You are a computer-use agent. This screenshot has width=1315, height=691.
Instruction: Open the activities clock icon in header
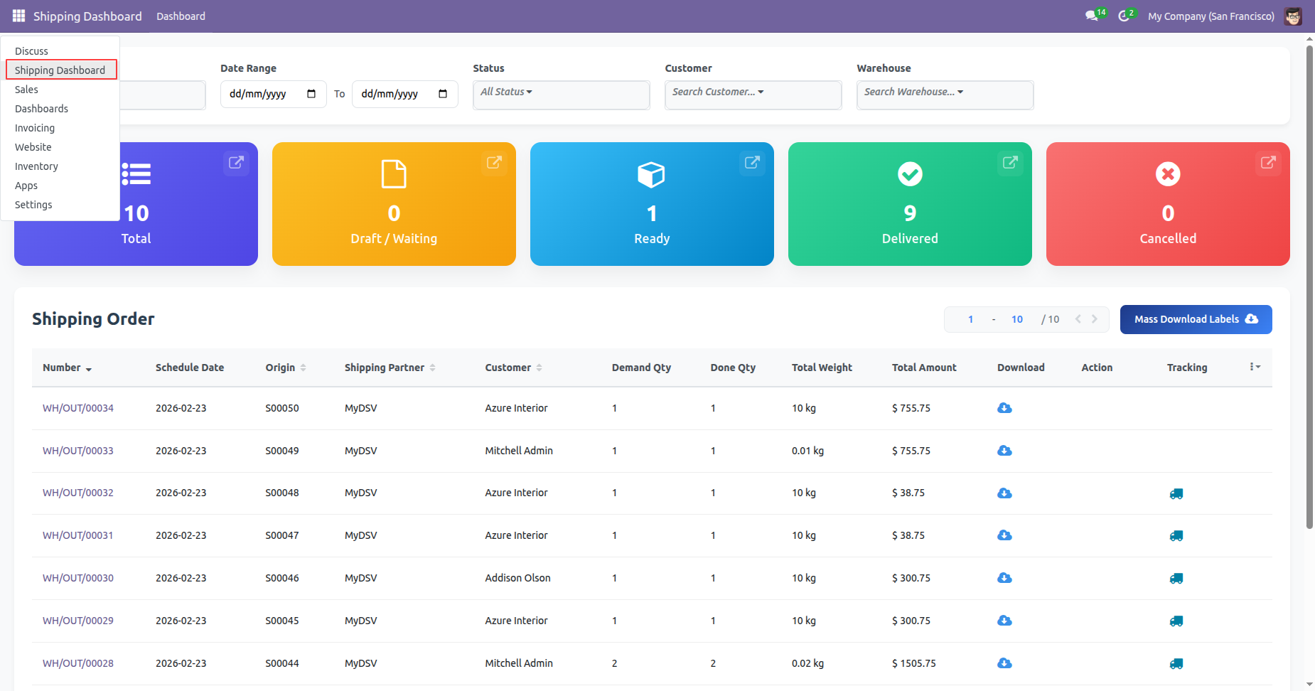click(1124, 16)
